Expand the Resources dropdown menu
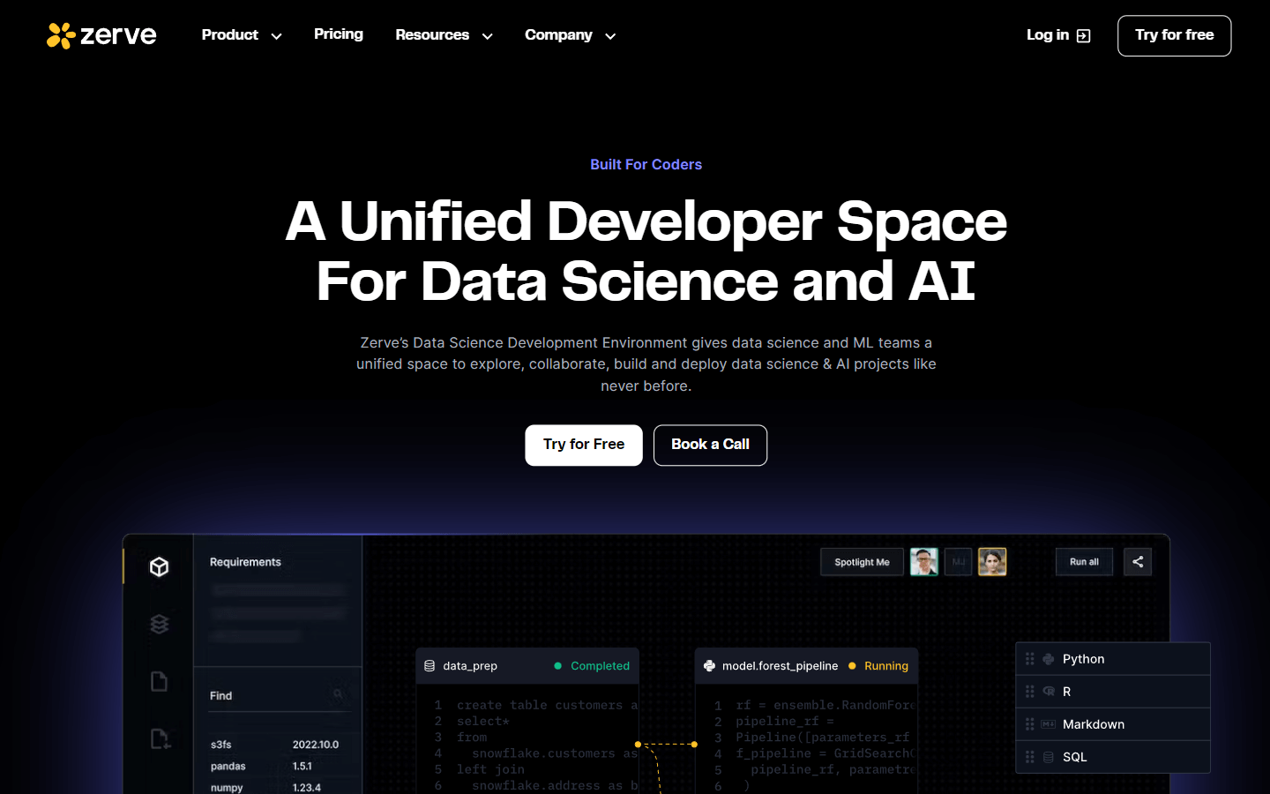This screenshot has height=794, width=1270. pyautogui.click(x=444, y=35)
